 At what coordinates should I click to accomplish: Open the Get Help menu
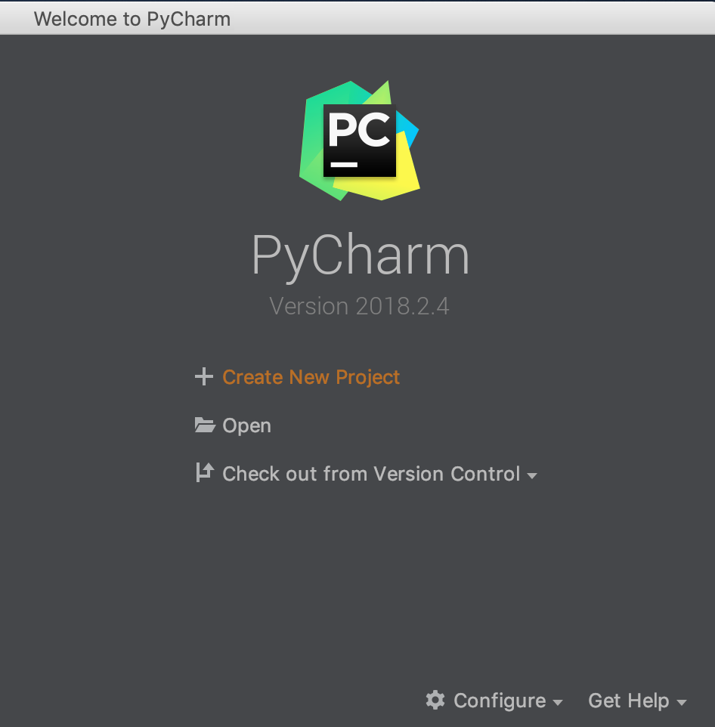628,701
